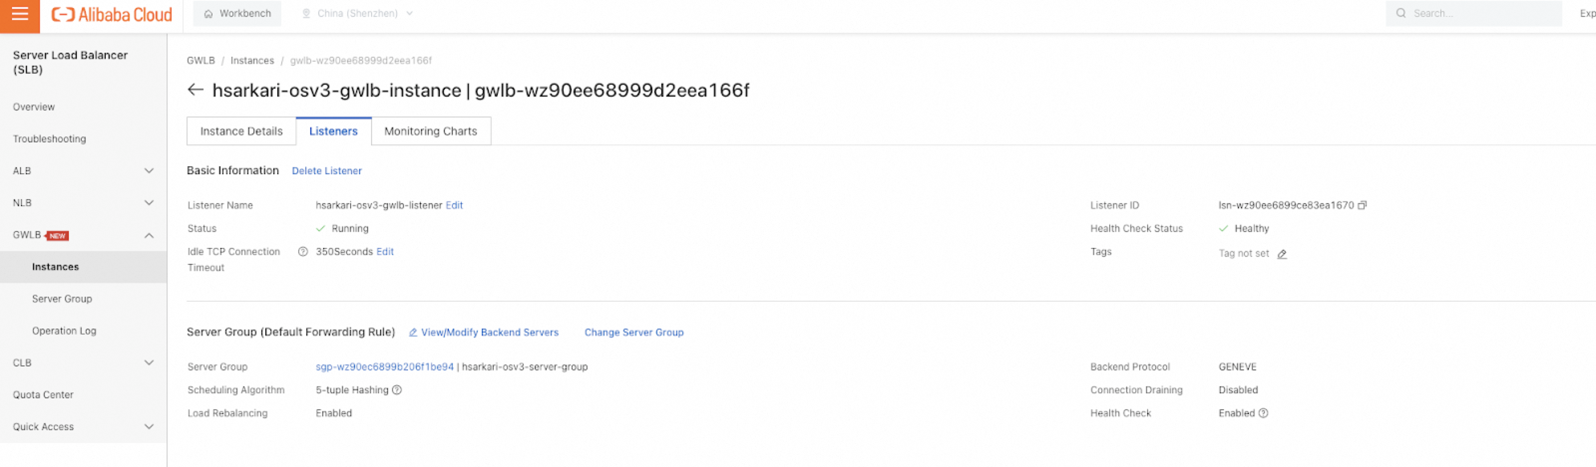
Task: Click the Alibaba Cloud logo
Action: point(112,14)
